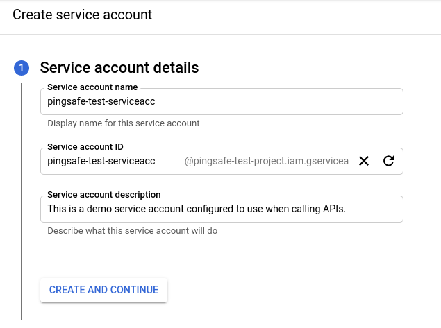Screen dimensions: 441x328
Task: Click "Display name for this service account" hint
Action: pyautogui.click(x=123, y=123)
